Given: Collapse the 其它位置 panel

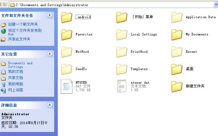Looking at the screenshot, I should tap(50, 54).
